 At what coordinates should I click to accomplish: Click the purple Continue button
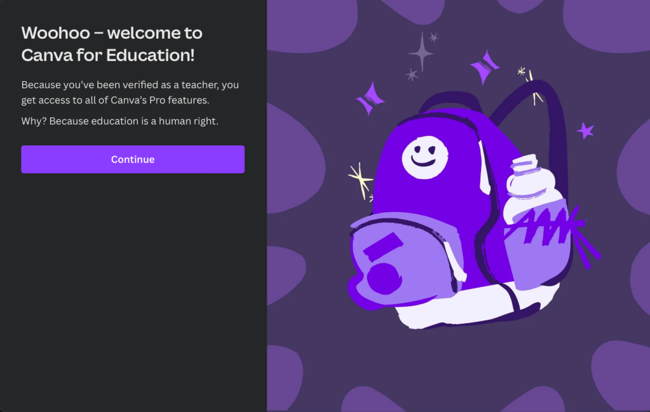tap(133, 159)
